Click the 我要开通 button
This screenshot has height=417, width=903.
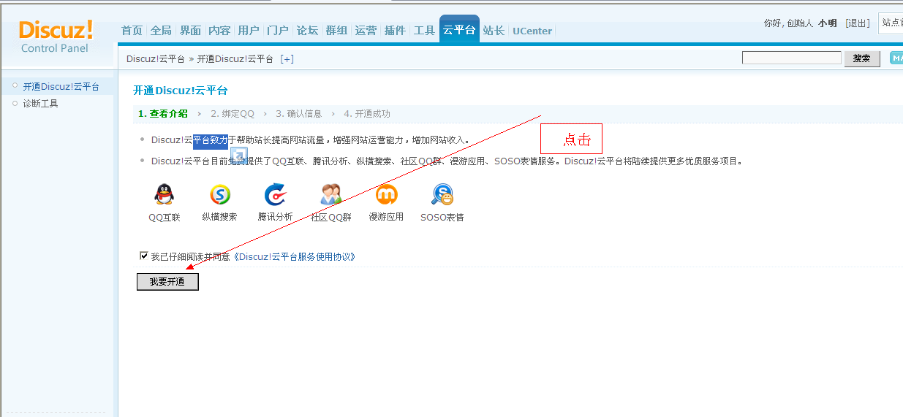pyautogui.click(x=167, y=282)
